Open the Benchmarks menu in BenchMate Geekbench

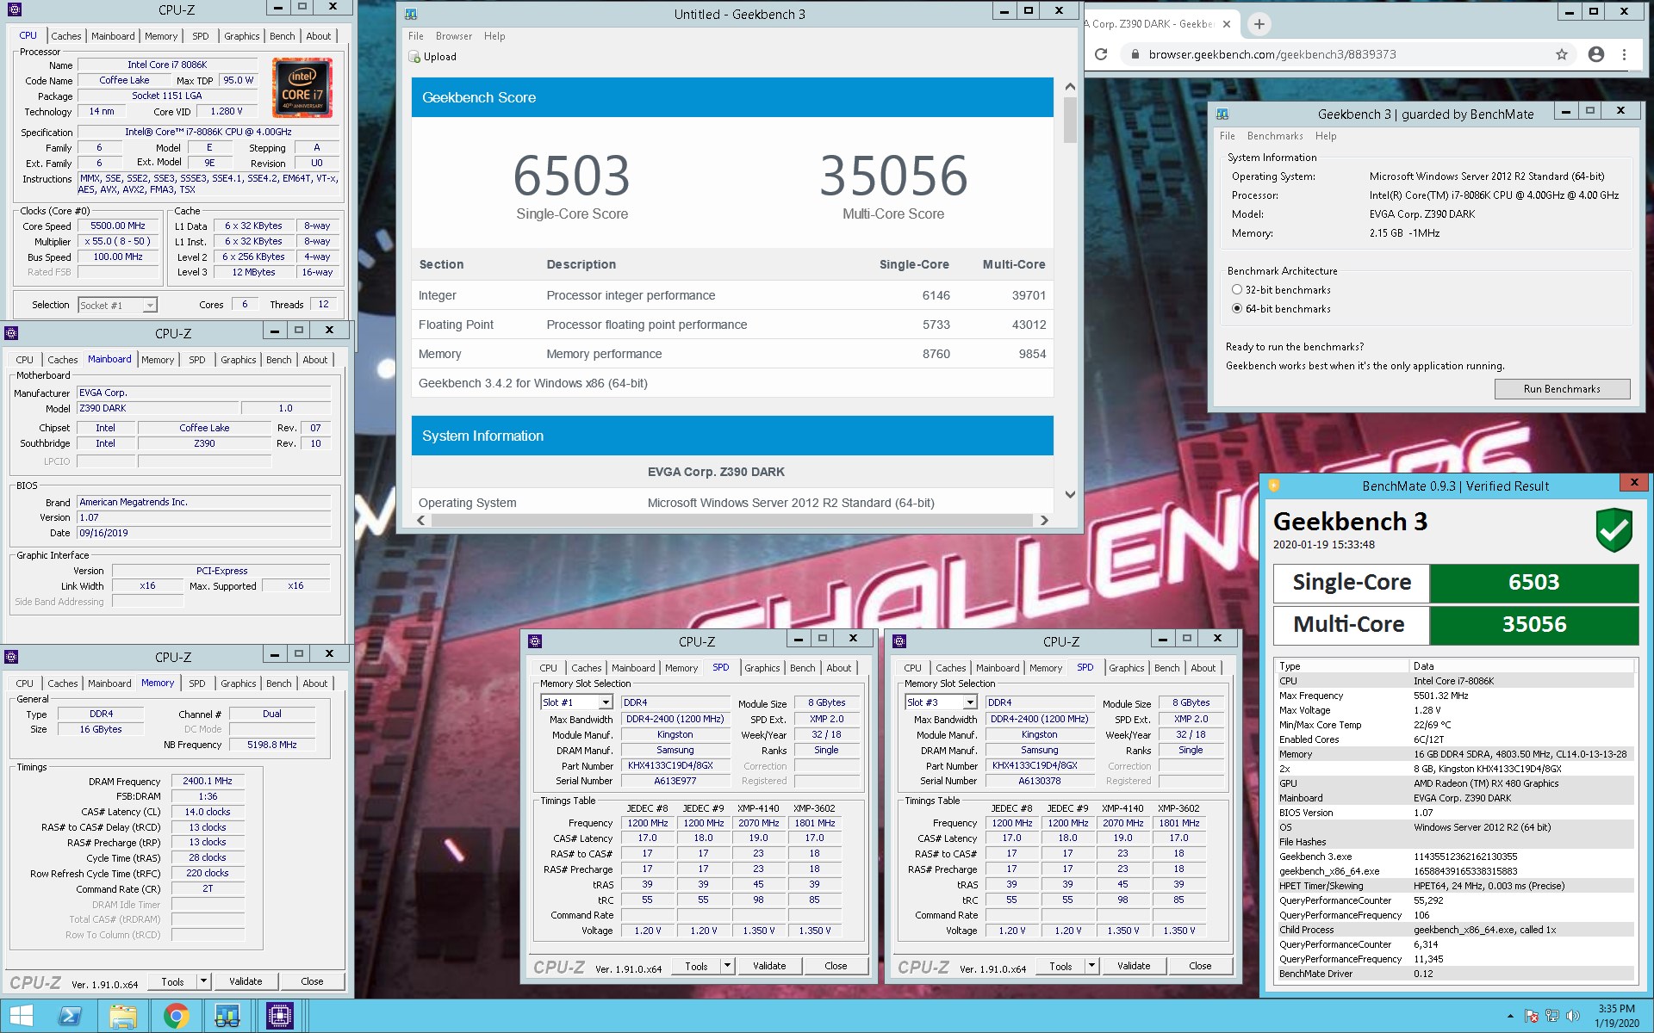tap(1275, 136)
